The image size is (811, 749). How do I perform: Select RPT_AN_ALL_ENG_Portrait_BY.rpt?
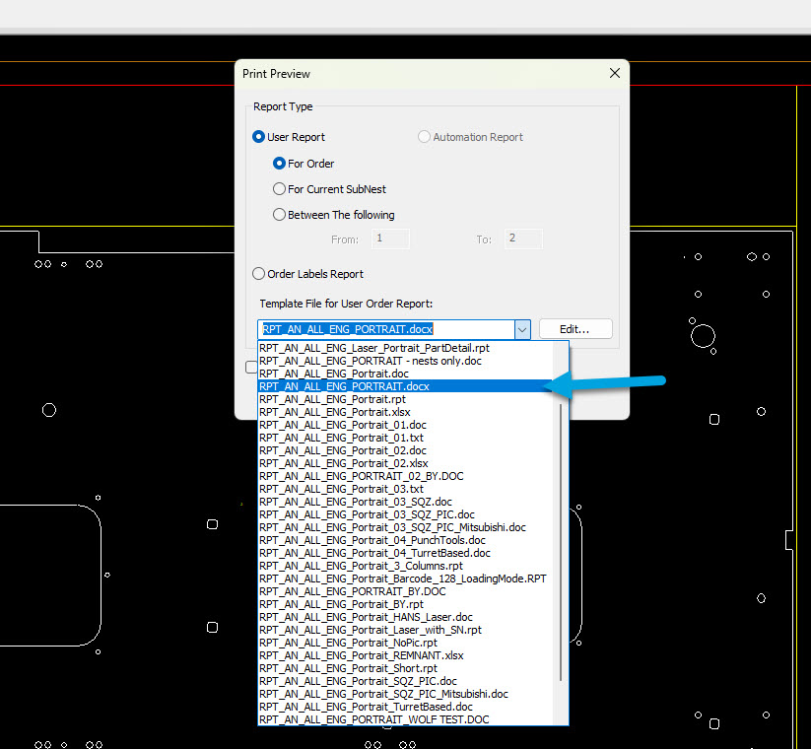coord(406,604)
